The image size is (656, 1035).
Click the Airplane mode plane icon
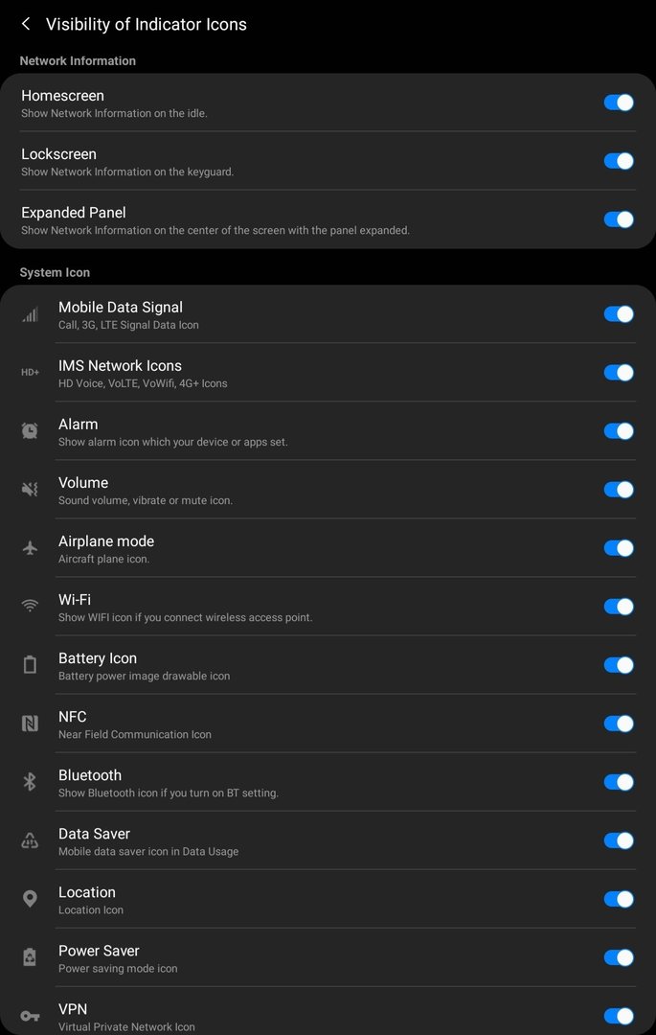point(30,548)
